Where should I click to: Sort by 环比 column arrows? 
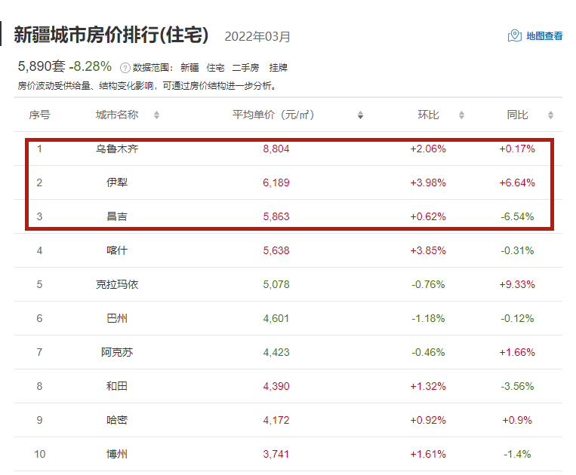(x=461, y=115)
